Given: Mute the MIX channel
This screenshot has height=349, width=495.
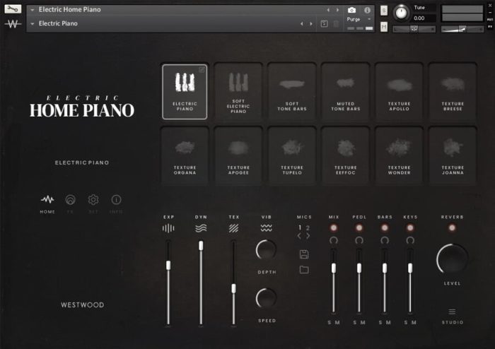Looking at the screenshot, I should [x=337, y=323].
